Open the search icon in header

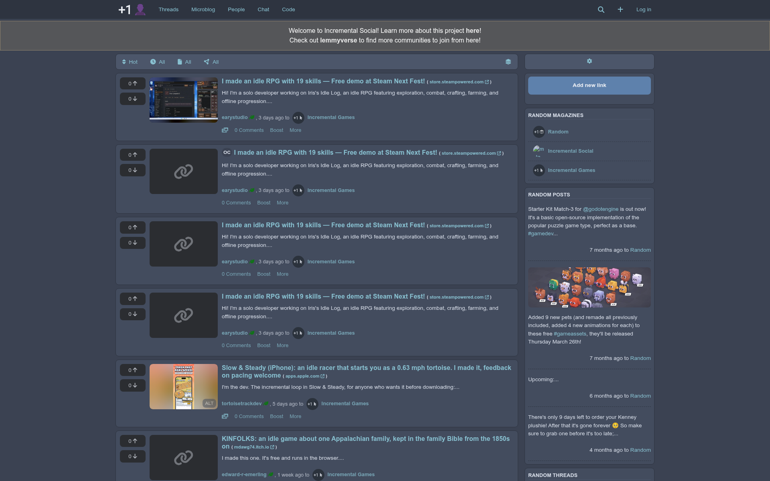pos(601,10)
